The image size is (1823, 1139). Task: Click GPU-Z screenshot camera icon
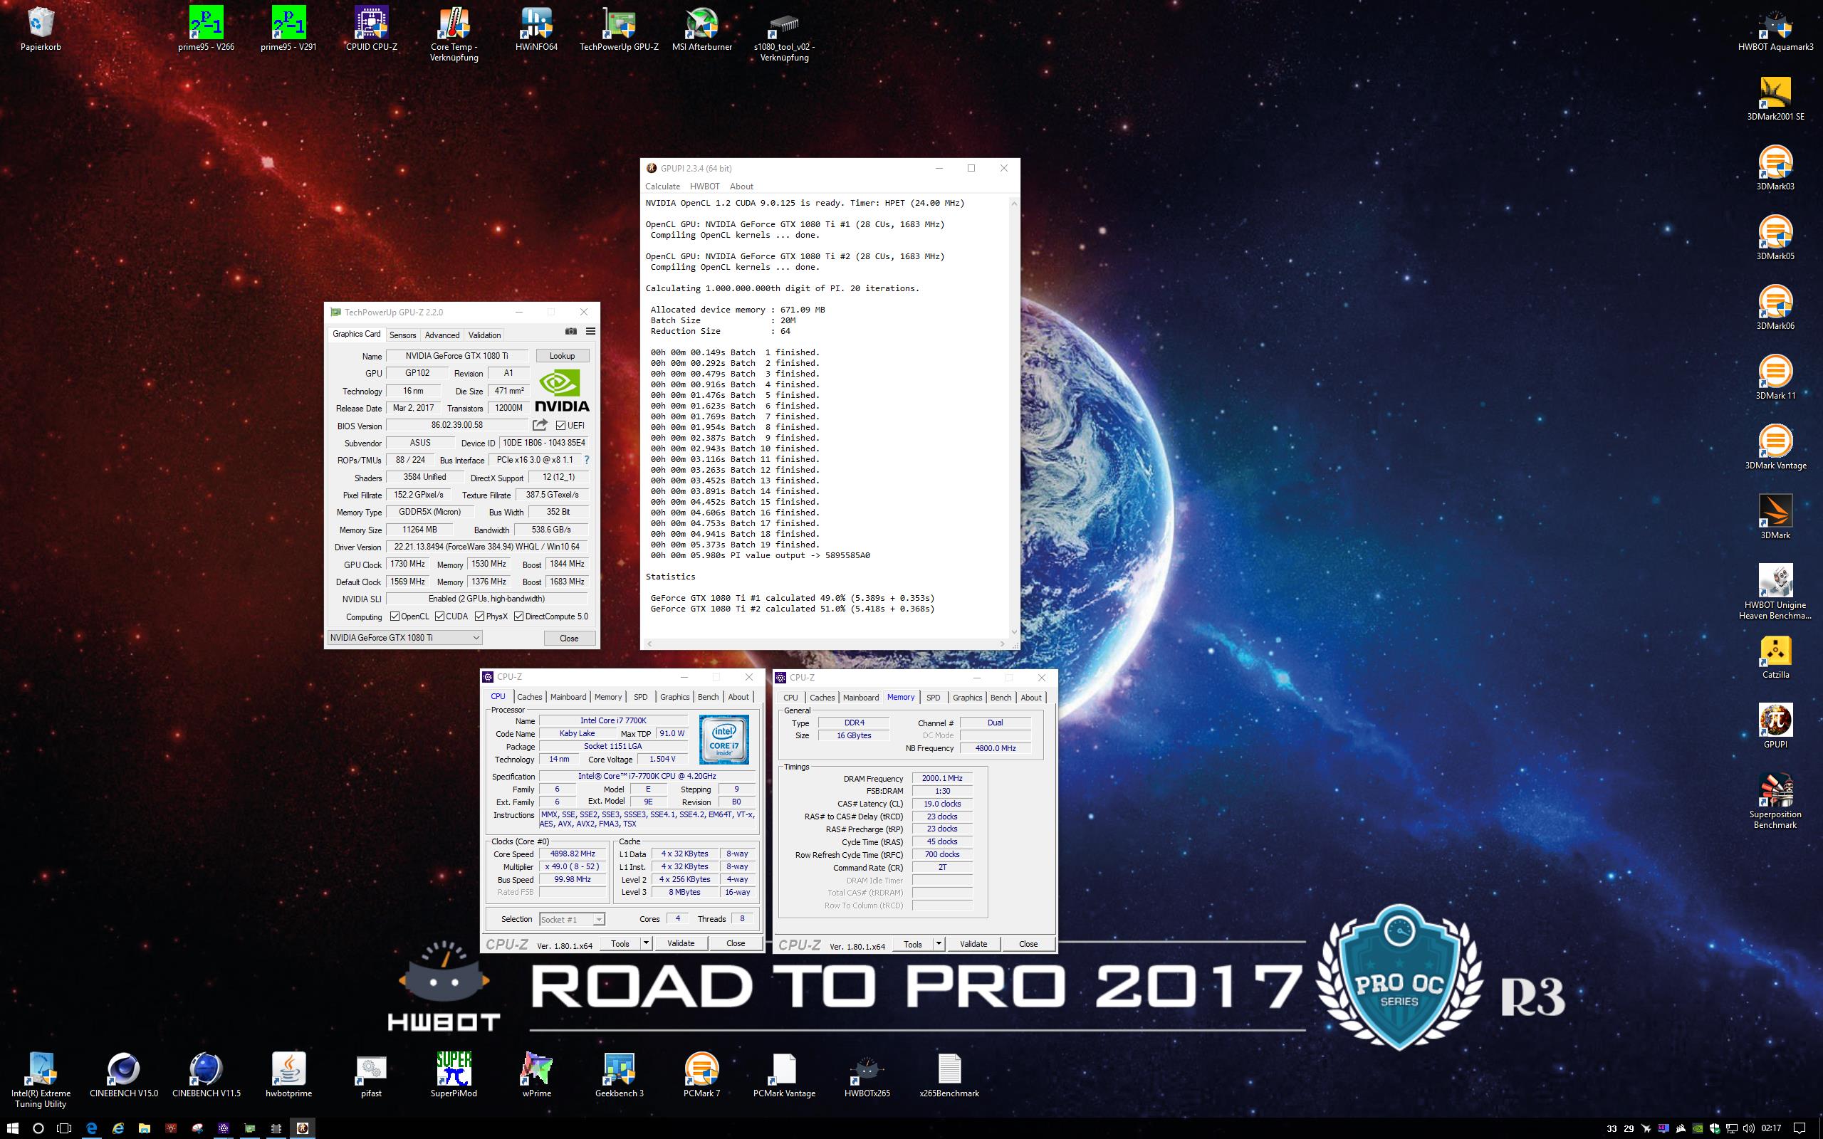(x=571, y=332)
